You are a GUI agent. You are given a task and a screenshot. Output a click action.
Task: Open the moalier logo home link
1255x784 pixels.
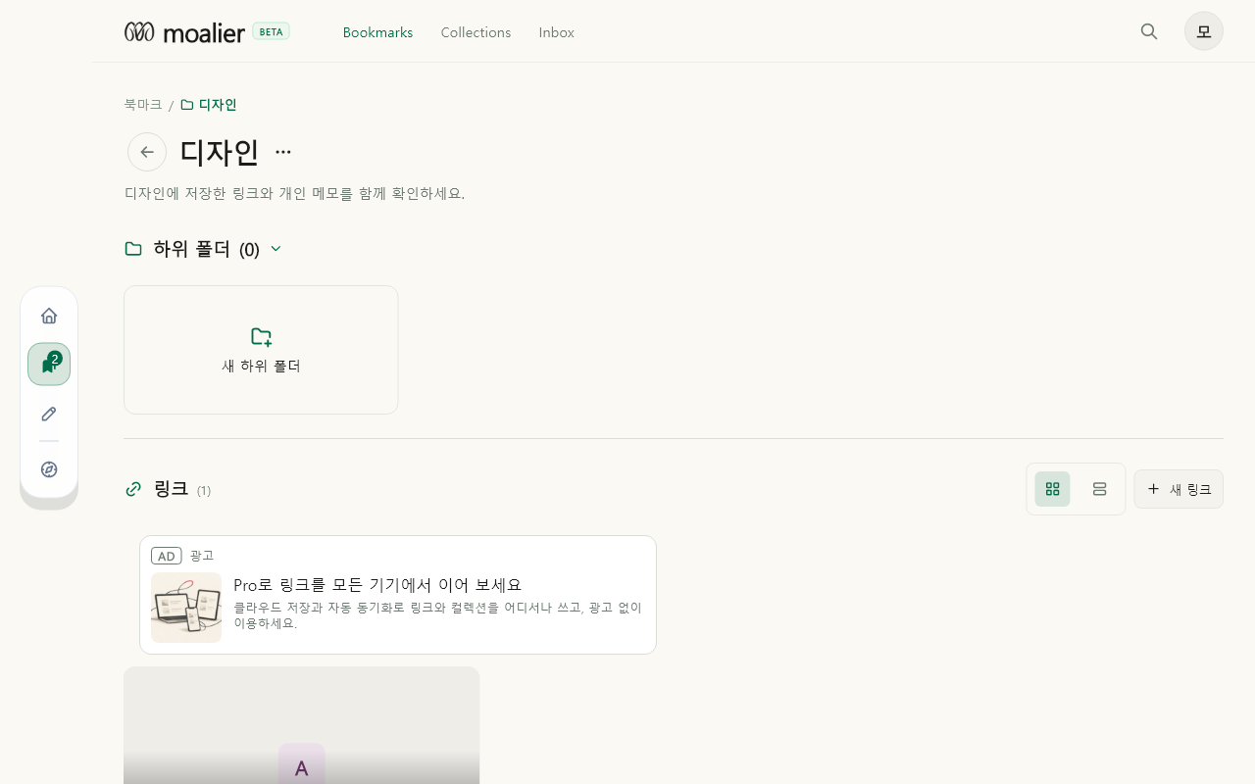(x=184, y=32)
